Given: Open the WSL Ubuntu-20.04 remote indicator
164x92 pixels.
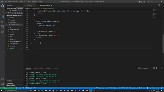Looking at the screenshot, I should [x=7, y=88].
